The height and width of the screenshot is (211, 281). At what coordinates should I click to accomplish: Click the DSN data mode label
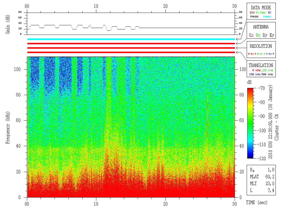[252, 13]
